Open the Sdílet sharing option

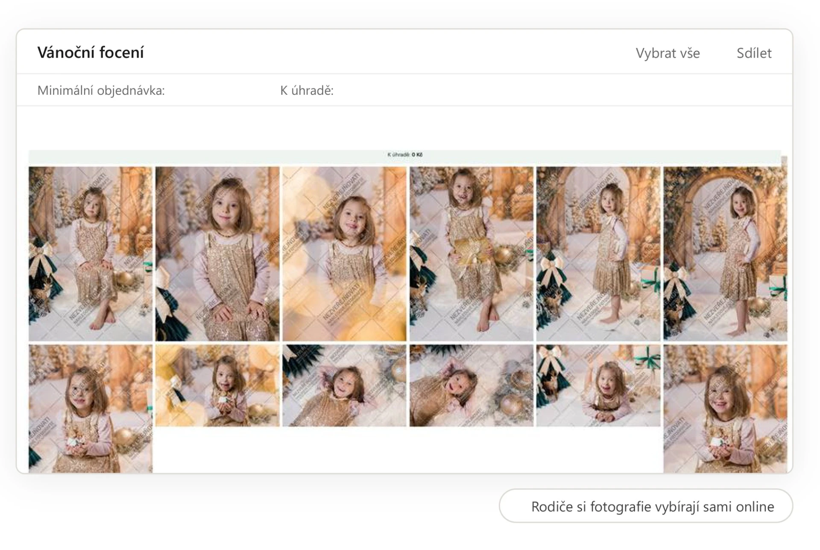pyautogui.click(x=754, y=53)
